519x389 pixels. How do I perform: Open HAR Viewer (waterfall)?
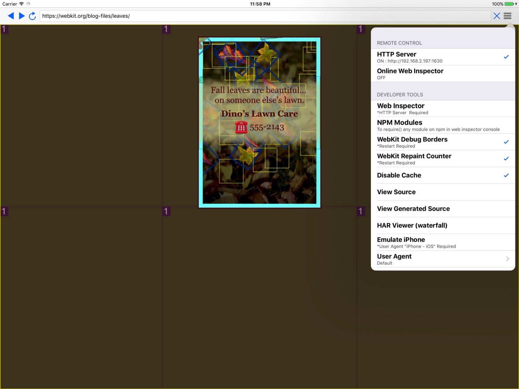443,225
